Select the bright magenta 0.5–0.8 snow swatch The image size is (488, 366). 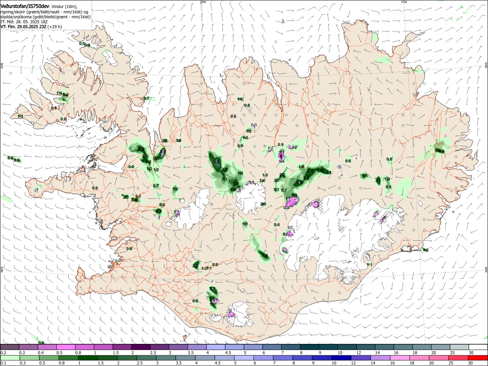click(x=66, y=347)
